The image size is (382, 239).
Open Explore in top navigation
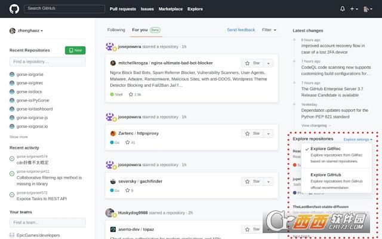(x=195, y=9)
